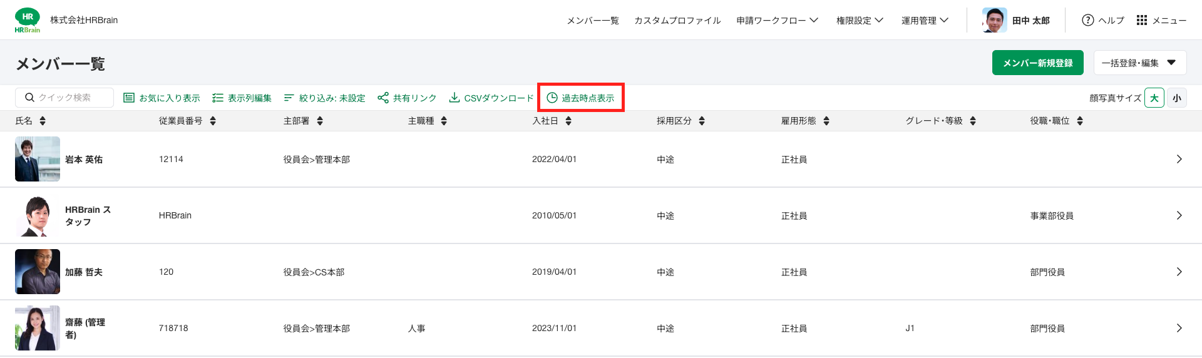The width and height of the screenshot is (1202, 358).
Task: Set face photo size to 大
Action: click(1154, 98)
